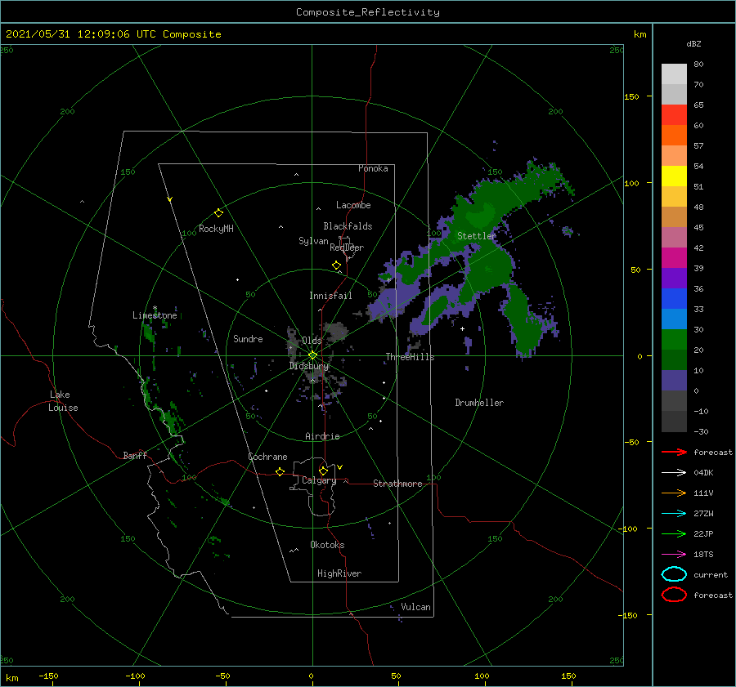The width and height of the screenshot is (736, 687).
Task: Click the Sylvan label
Action: [x=313, y=241]
